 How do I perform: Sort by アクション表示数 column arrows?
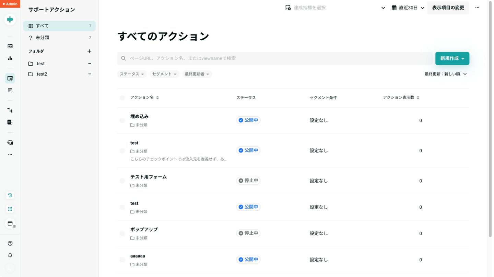(418, 97)
